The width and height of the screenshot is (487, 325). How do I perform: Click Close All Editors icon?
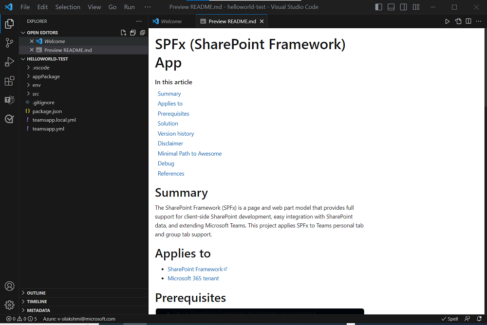coord(143,33)
